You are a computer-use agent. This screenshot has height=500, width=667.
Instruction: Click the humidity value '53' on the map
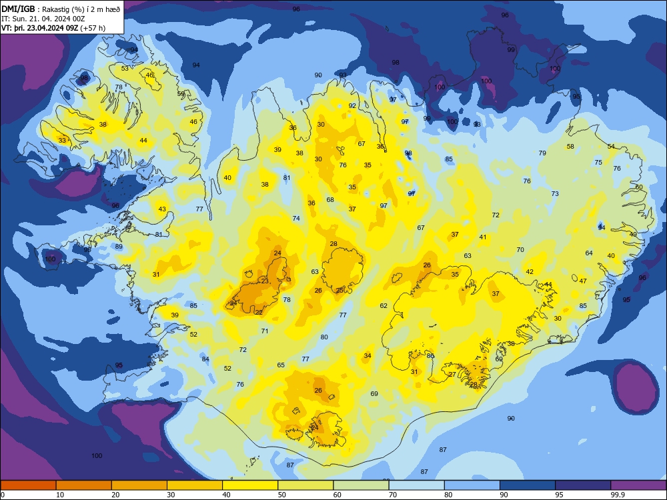(125, 69)
